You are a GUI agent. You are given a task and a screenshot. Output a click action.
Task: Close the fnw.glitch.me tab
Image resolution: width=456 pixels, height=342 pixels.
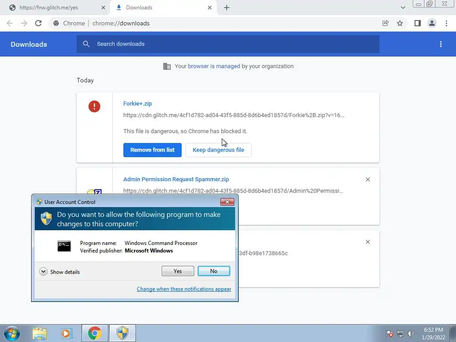103,8
